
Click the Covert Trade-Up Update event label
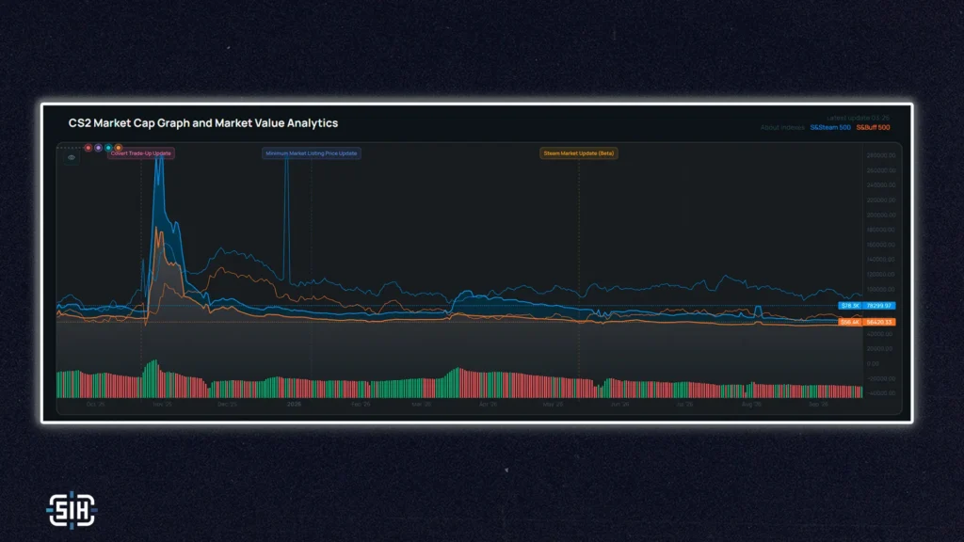[x=141, y=153]
